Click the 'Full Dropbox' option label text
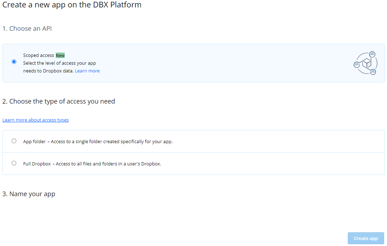The image size is (387, 246). click(x=37, y=164)
